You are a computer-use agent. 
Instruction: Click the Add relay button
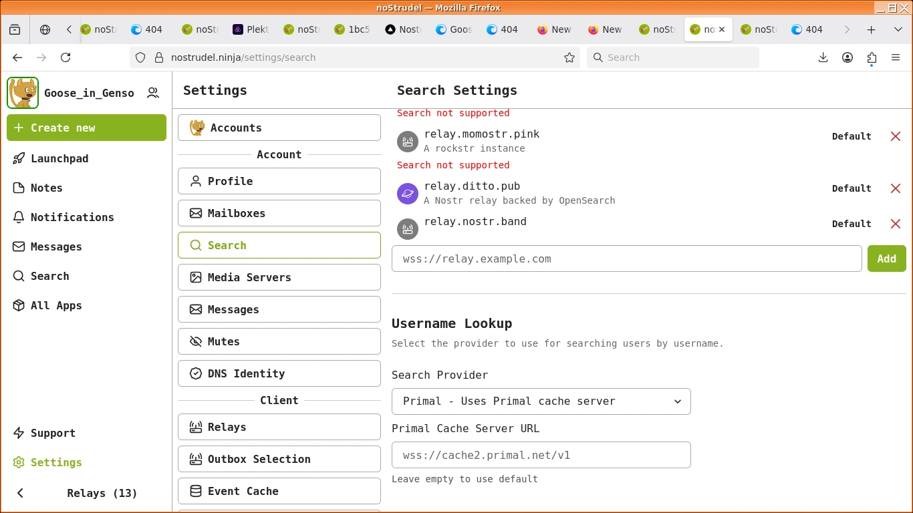pyautogui.click(x=887, y=259)
